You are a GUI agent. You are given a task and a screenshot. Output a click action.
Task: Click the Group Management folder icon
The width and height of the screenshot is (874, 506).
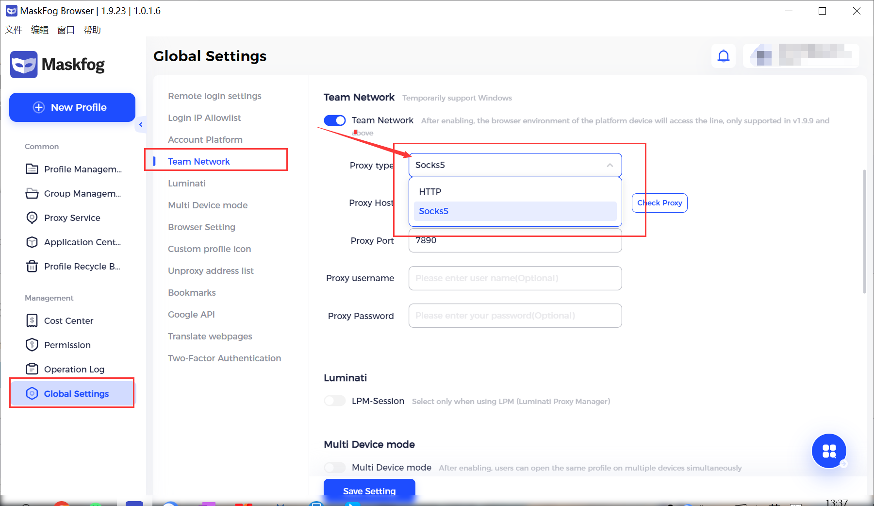pos(32,193)
